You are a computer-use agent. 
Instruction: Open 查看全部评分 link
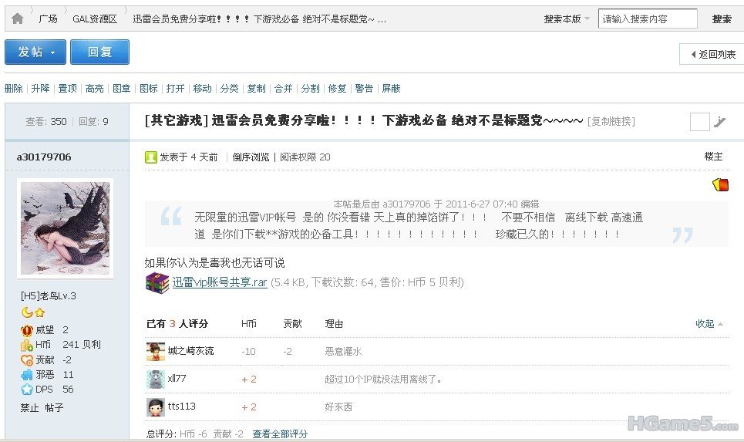(x=280, y=434)
